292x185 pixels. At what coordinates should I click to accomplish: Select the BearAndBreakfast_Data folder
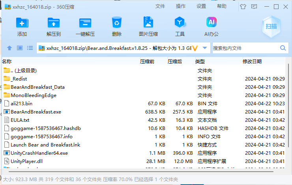pos(143,87)
